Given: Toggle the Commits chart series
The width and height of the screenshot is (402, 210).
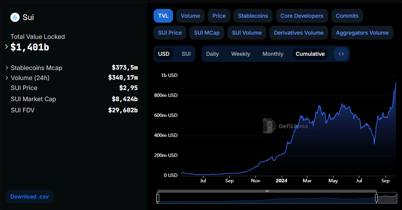Looking at the screenshot, I should (x=347, y=16).
